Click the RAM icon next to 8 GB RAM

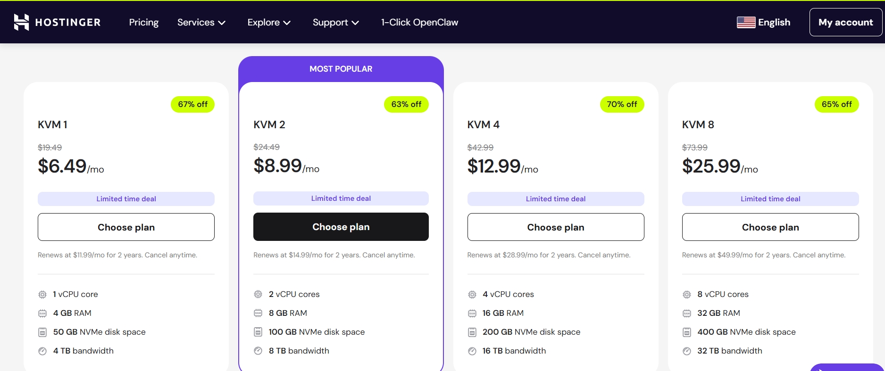point(258,313)
